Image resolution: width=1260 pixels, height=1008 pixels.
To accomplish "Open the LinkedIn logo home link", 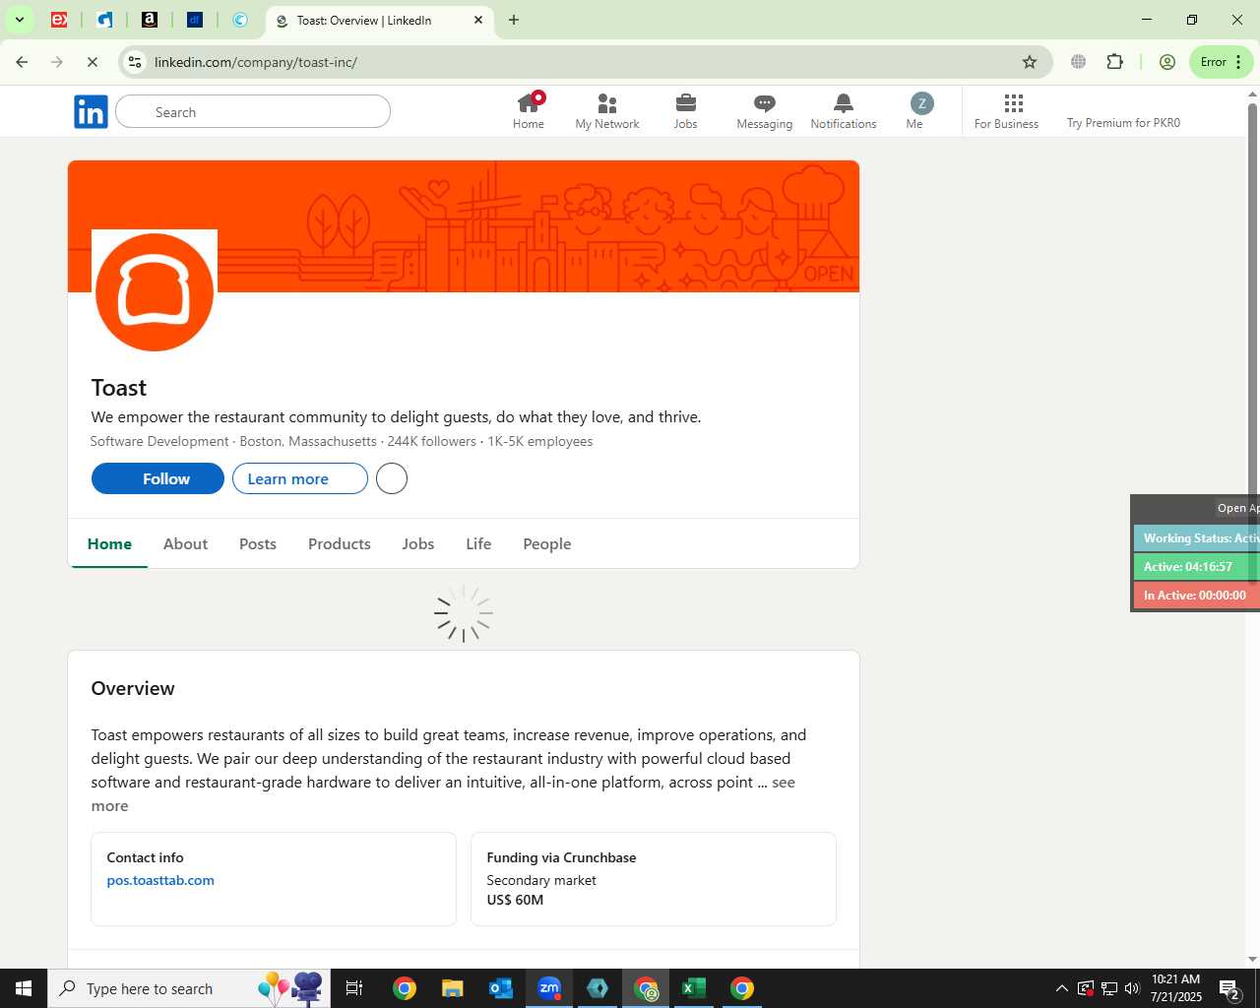I will click(91, 112).
